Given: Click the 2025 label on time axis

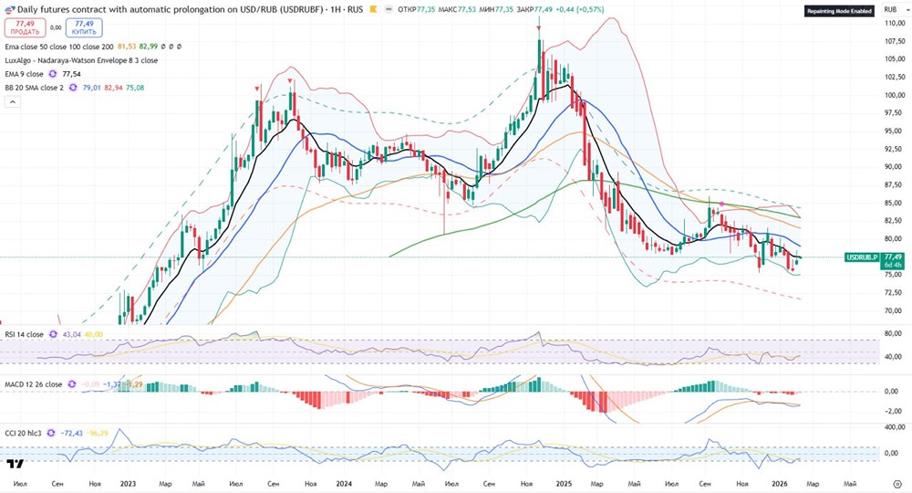Looking at the screenshot, I should pyautogui.click(x=564, y=484).
